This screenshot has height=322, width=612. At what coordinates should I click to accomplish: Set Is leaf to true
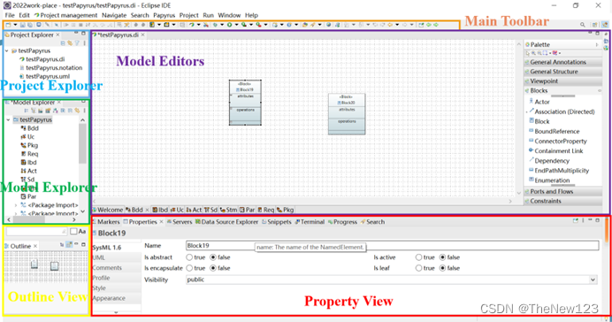tap(419, 268)
